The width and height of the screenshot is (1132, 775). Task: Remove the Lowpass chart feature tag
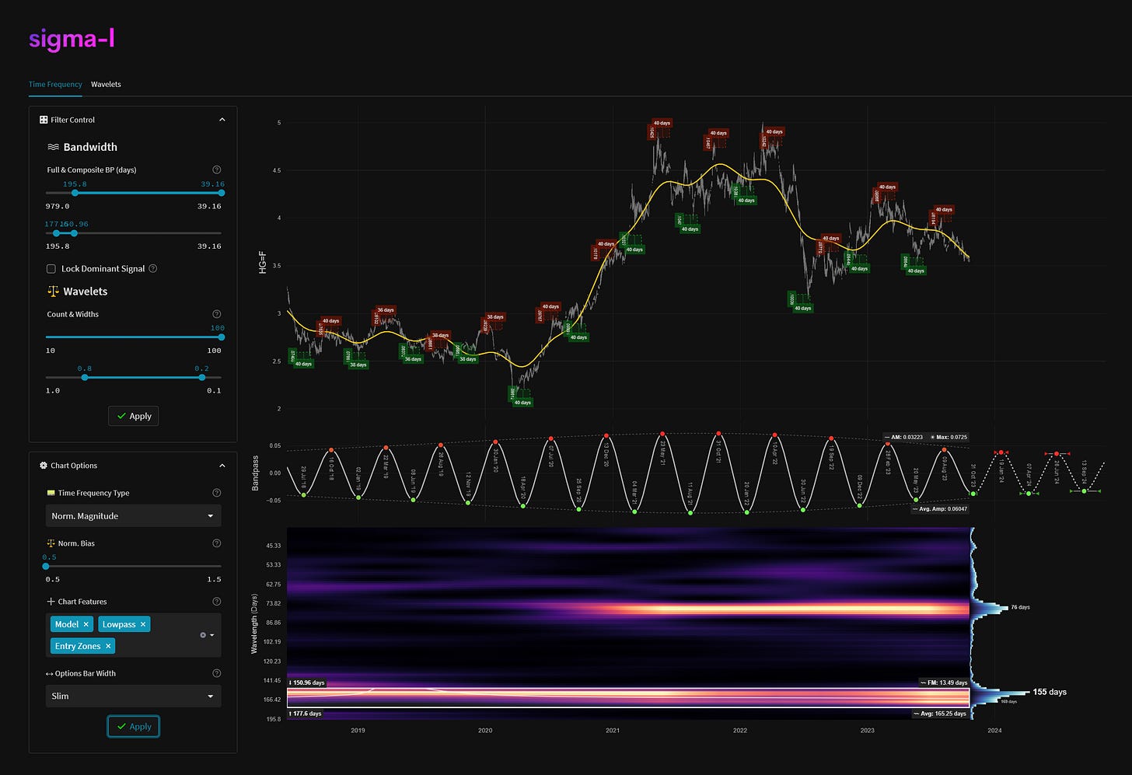[x=143, y=624]
